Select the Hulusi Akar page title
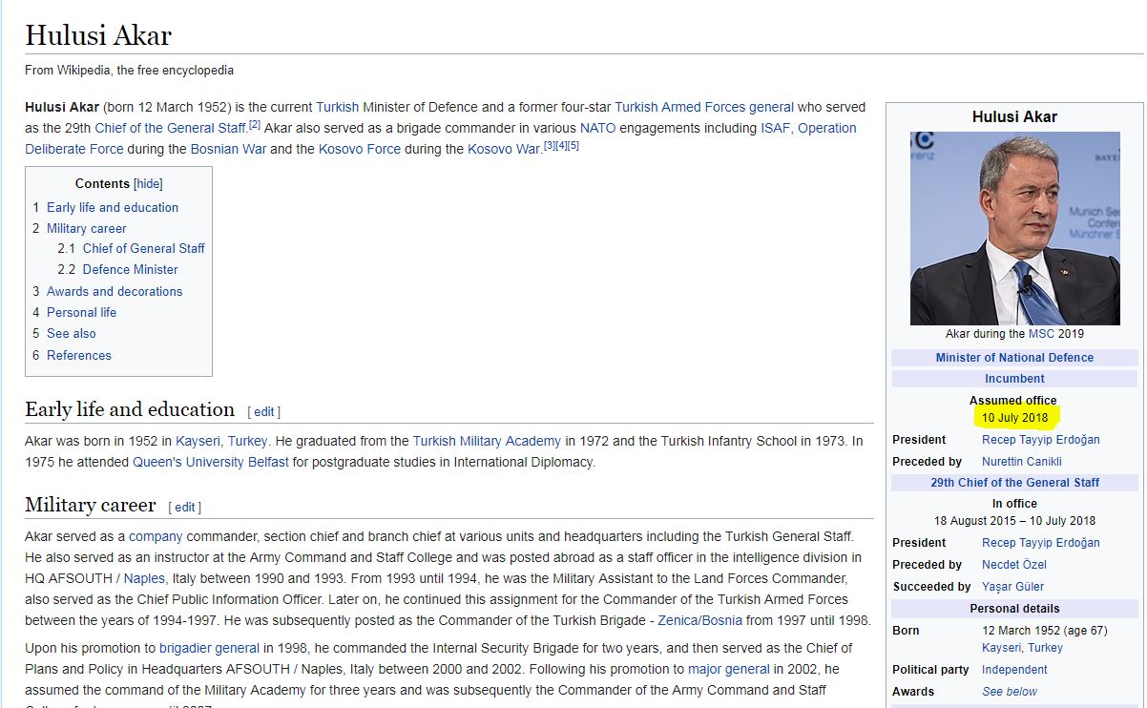 click(x=98, y=35)
